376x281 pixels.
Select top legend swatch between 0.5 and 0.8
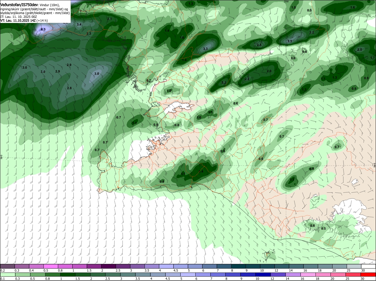point(51,266)
